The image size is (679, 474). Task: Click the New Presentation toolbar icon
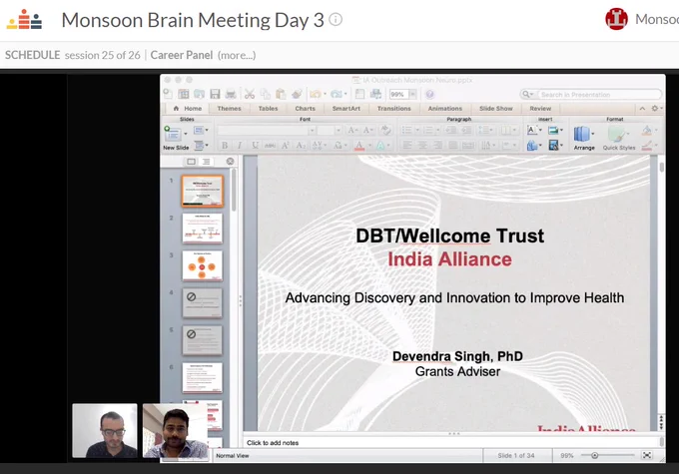pyautogui.click(x=168, y=94)
